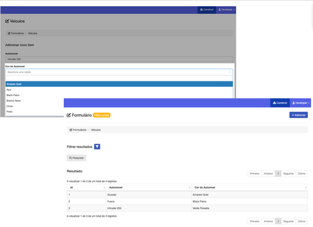
Task: Open Developer user menu on results page
Action: pyautogui.click(x=301, y=103)
